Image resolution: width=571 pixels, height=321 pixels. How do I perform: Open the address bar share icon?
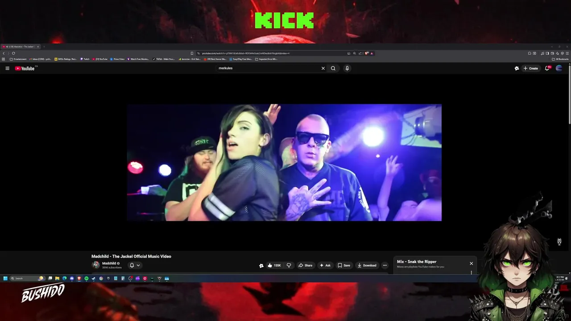coord(360,53)
